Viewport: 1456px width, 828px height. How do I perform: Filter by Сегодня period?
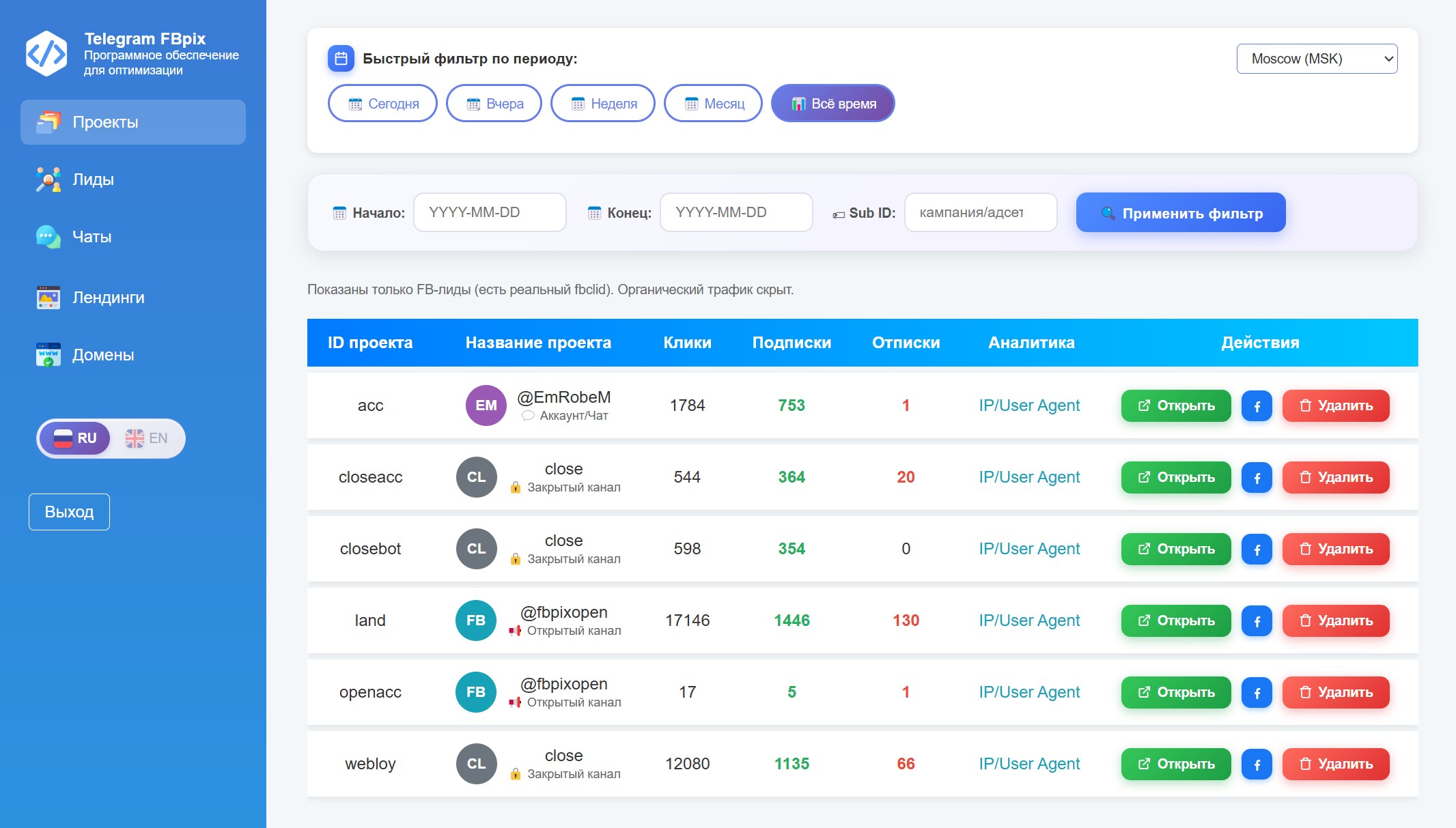tap(382, 104)
